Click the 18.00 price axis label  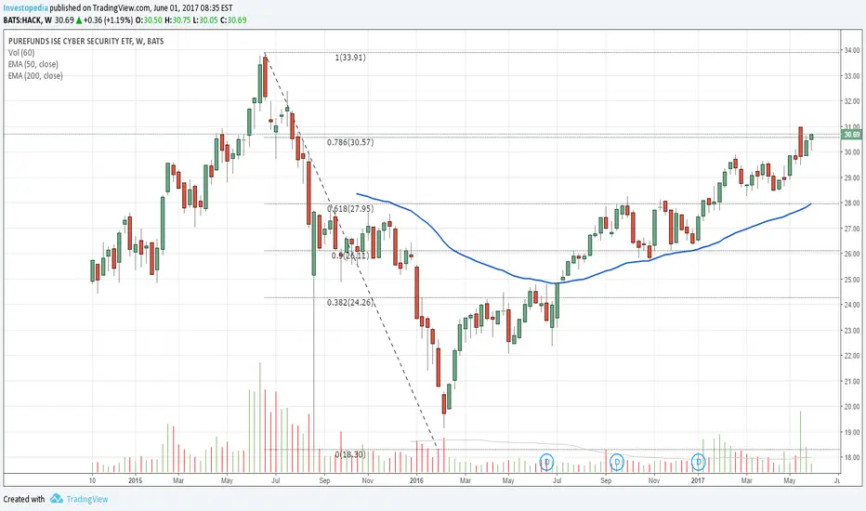[852, 457]
